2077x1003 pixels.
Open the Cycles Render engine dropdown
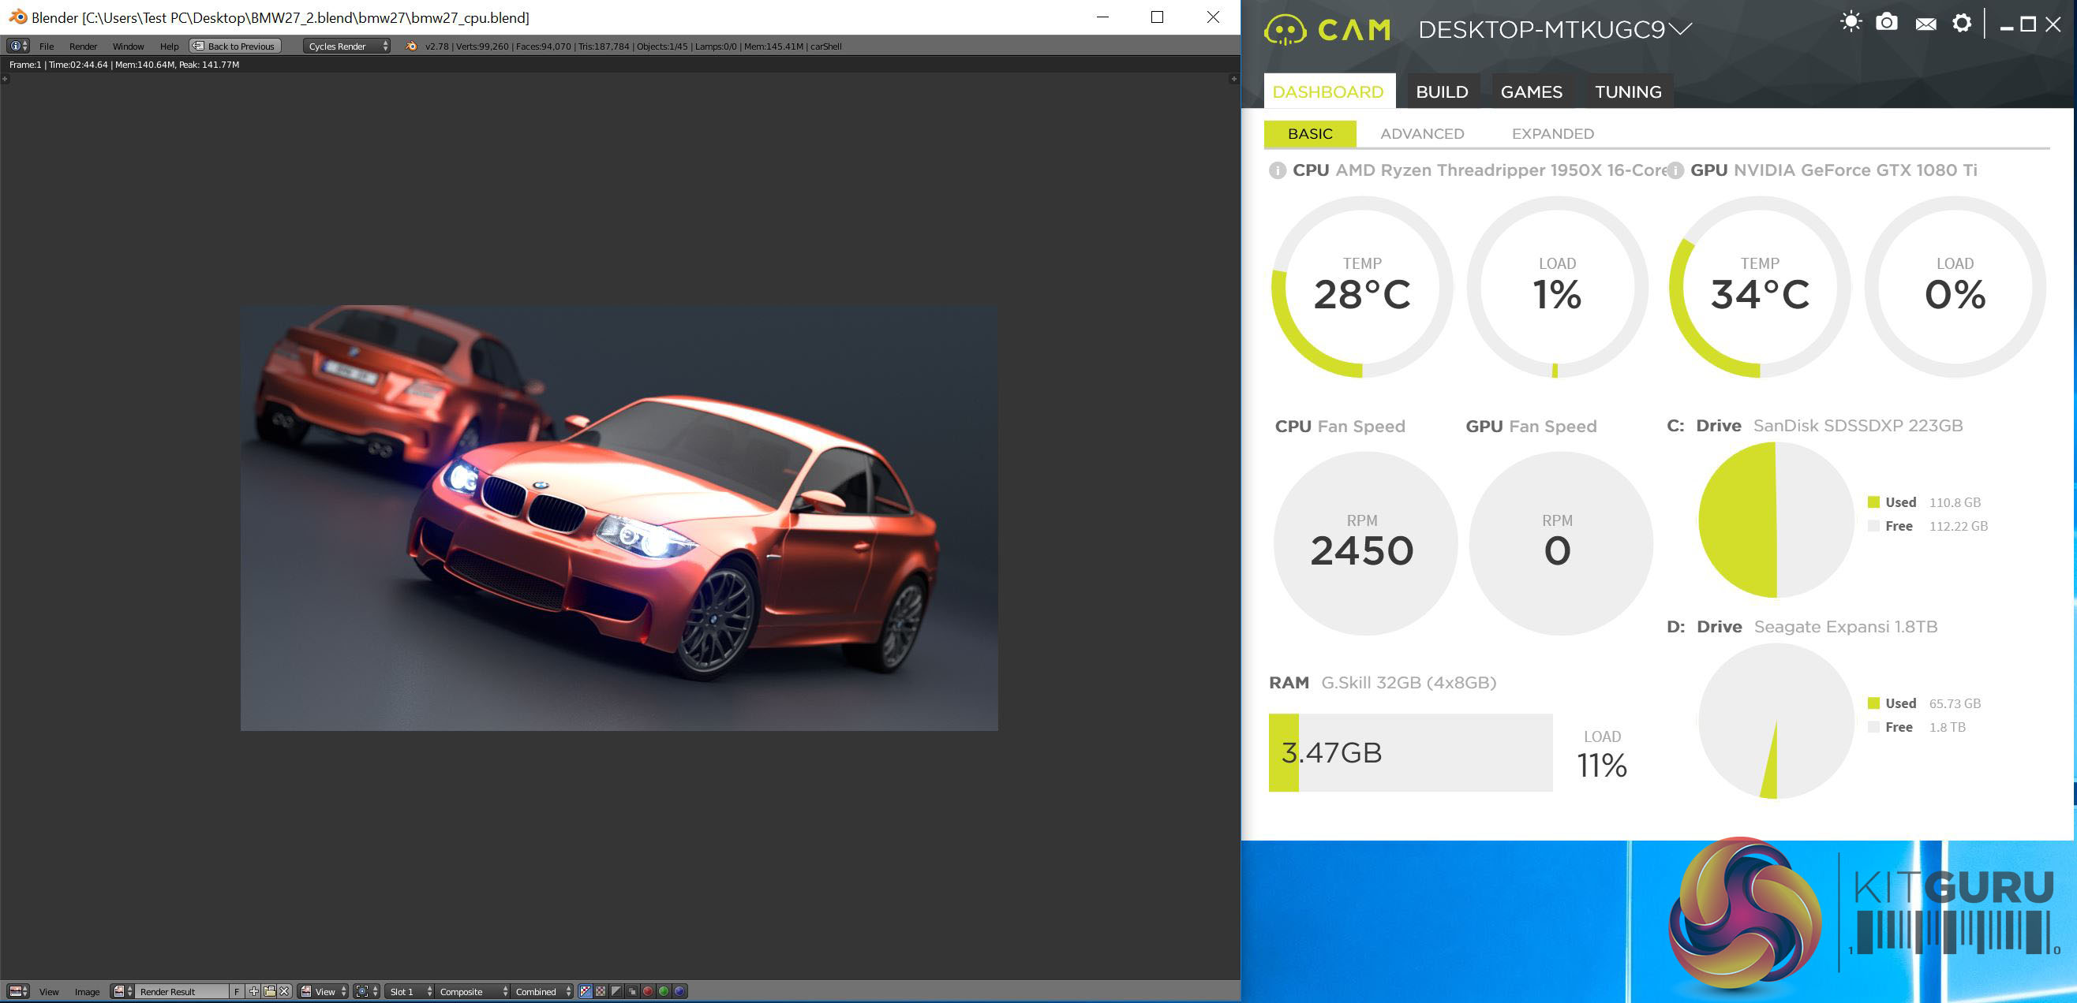tap(347, 46)
